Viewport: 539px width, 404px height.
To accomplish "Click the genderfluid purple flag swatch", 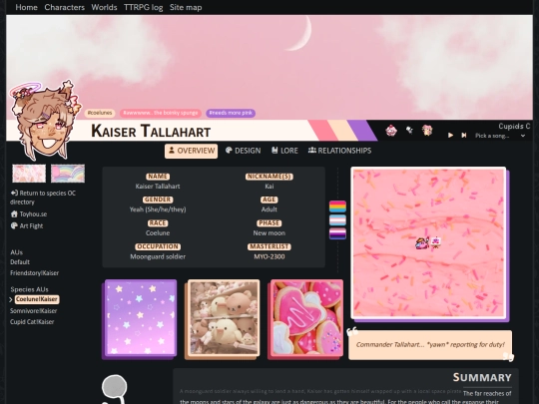I will pyautogui.click(x=337, y=233).
